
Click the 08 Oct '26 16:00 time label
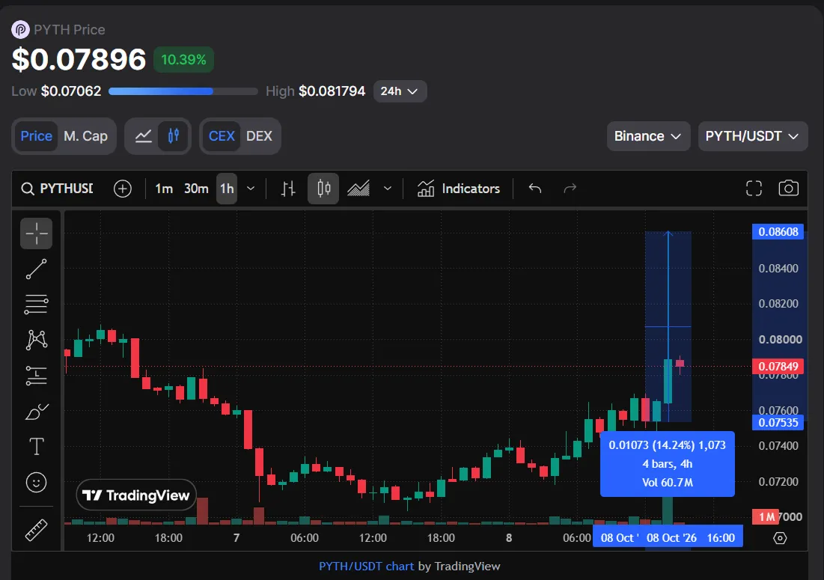coord(690,538)
